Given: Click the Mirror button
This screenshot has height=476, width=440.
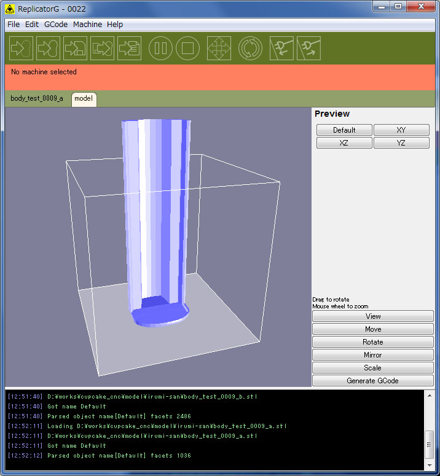Looking at the screenshot, I should (373, 355).
